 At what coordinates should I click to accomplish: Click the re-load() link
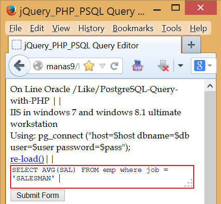click(x=27, y=159)
